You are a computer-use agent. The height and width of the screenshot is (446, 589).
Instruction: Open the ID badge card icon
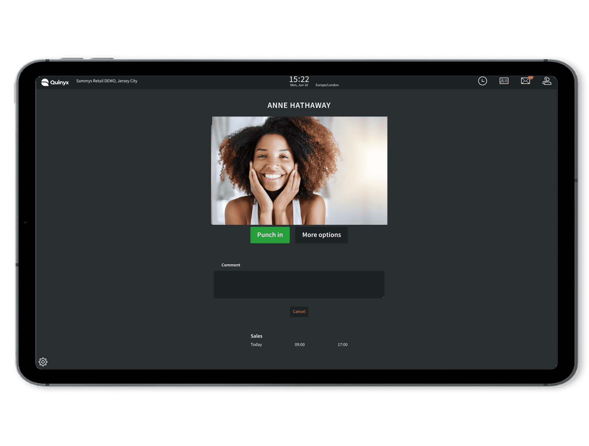click(x=504, y=81)
